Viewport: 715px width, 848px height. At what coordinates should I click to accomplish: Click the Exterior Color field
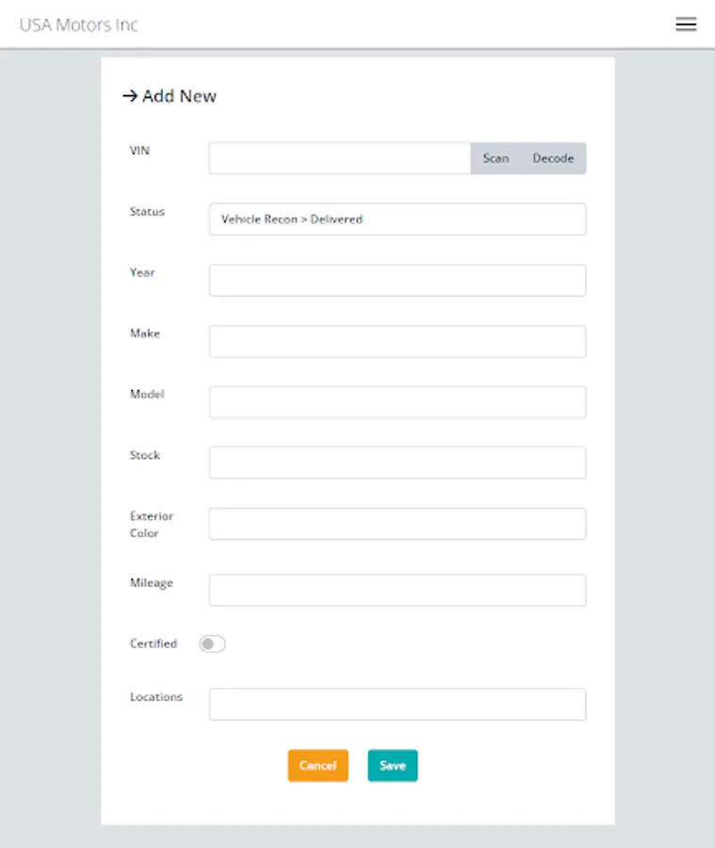[x=397, y=524]
